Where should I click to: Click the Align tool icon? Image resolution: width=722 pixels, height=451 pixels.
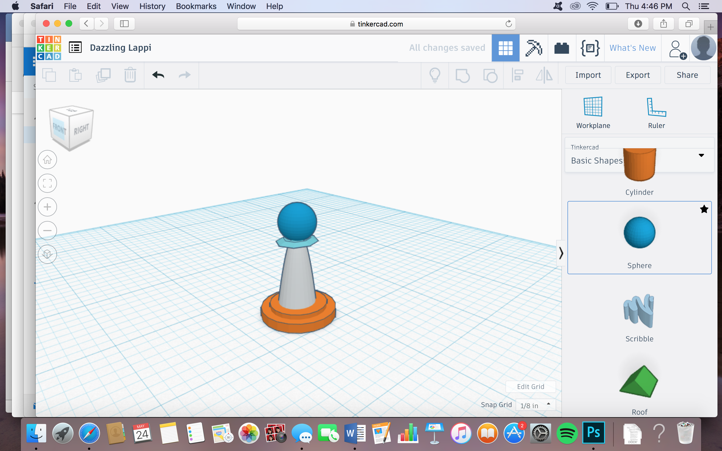pyautogui.click(x=517, y=75)
